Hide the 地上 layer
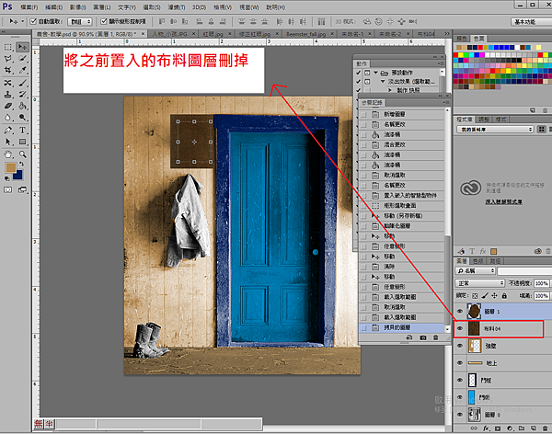552x434 pixels. click(460, 363)
